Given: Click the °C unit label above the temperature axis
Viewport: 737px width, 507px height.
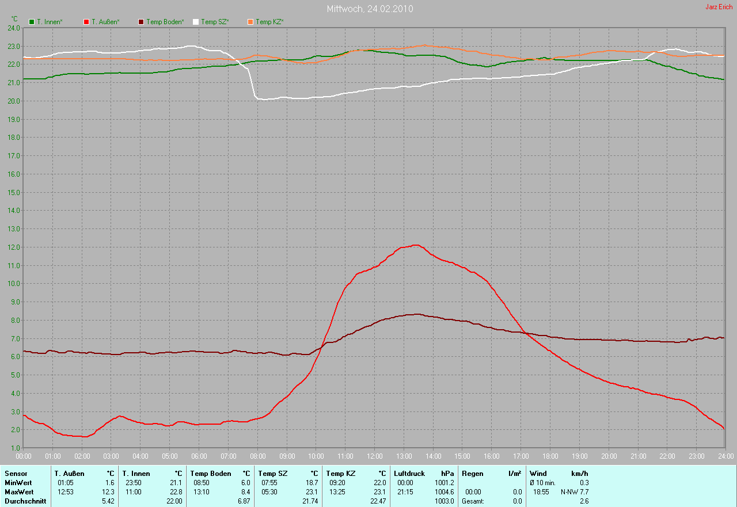Looking at the screenshot, I should [x=14, y=19].
